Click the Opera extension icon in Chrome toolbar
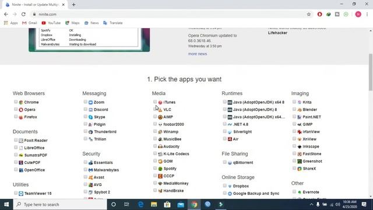The height and width of the screenshot is (210, 373). click(x=320, y=14)
